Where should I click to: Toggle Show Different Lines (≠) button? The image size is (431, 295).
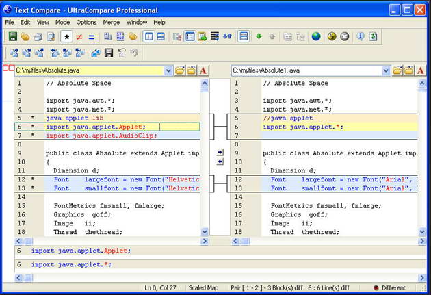point(79,36)
